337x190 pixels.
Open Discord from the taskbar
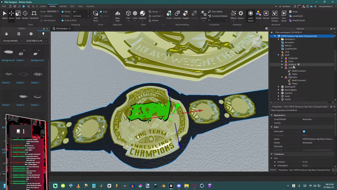179,186
